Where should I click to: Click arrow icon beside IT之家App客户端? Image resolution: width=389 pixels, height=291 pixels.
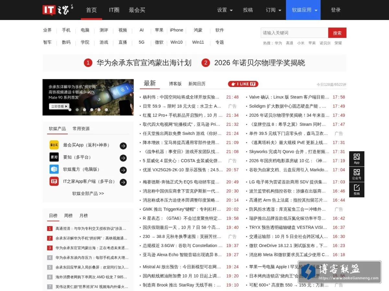[x=123, y=182]
